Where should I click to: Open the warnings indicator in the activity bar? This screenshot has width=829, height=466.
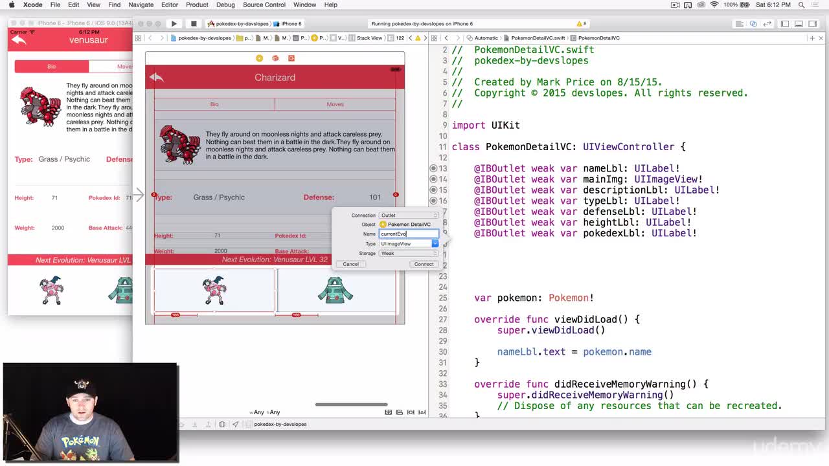(x=582, y=24)
